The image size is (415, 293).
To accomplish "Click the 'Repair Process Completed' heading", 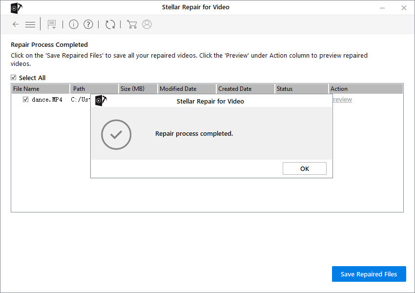I will pyautogui.click(x=49, y=44).
